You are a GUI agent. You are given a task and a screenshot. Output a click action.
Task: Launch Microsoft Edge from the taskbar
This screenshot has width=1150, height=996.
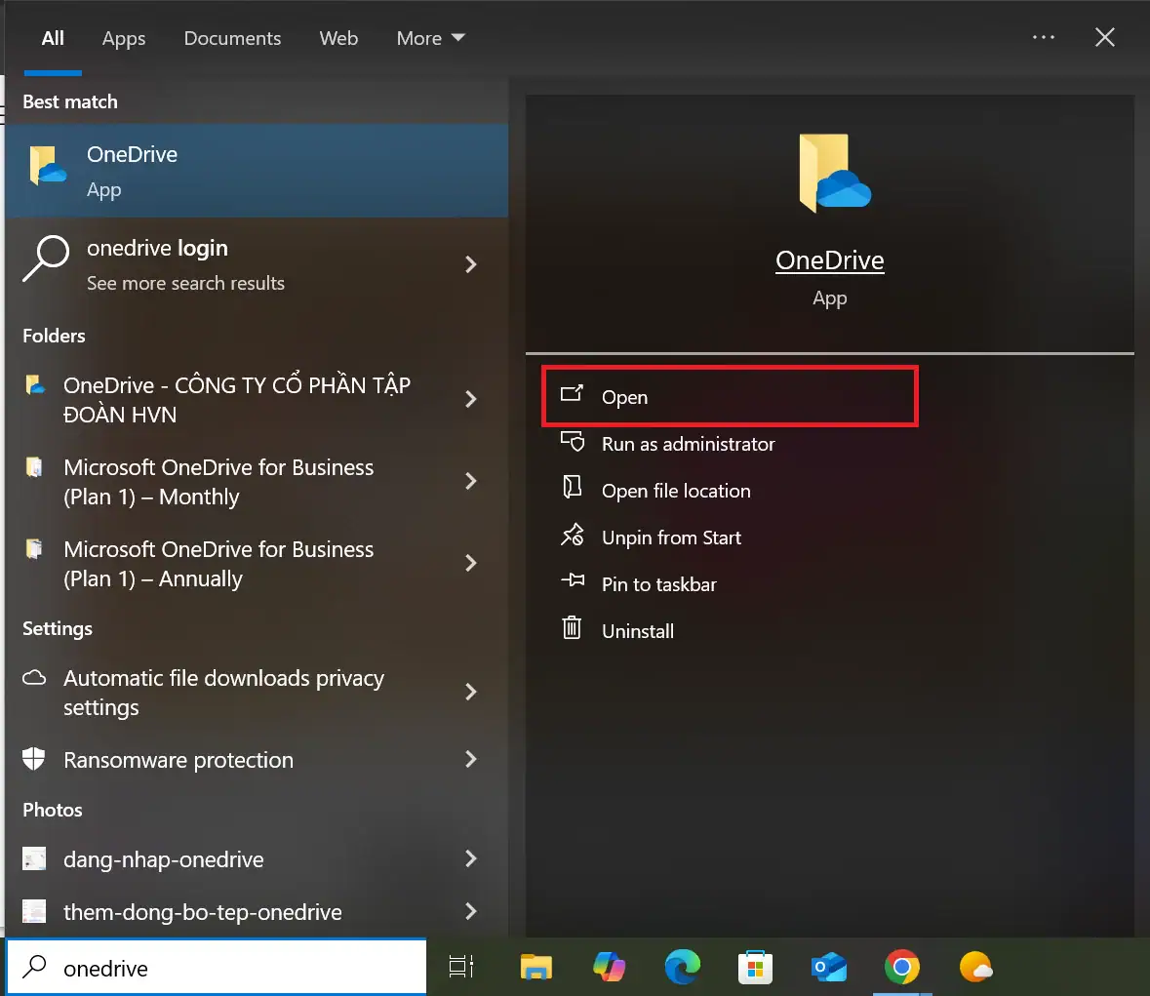682,967
